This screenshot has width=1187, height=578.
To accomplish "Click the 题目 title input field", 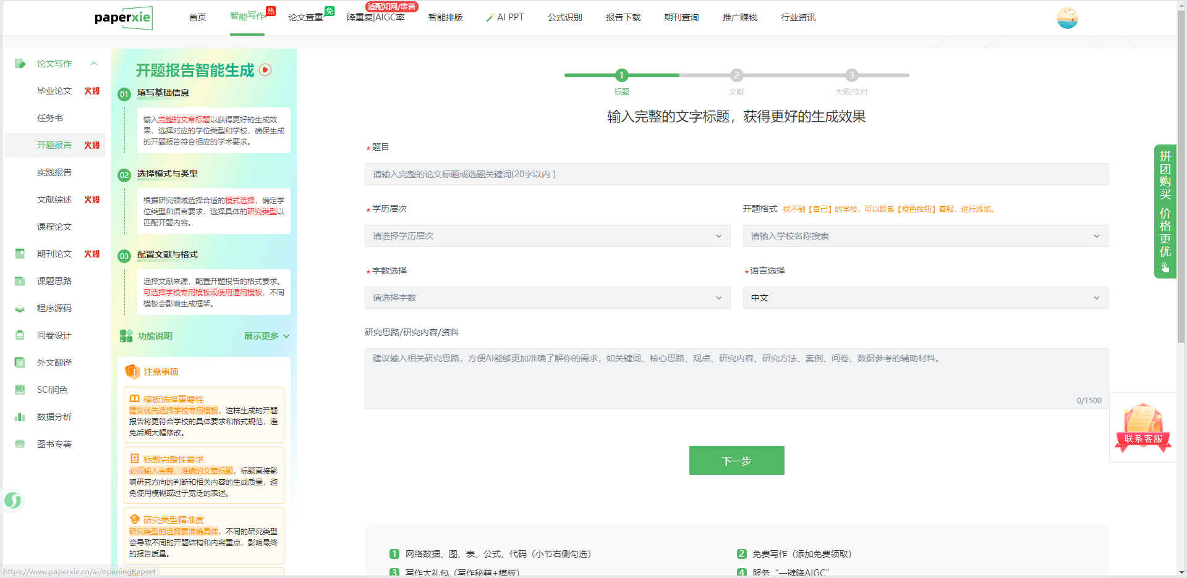I will coord(736,174).
